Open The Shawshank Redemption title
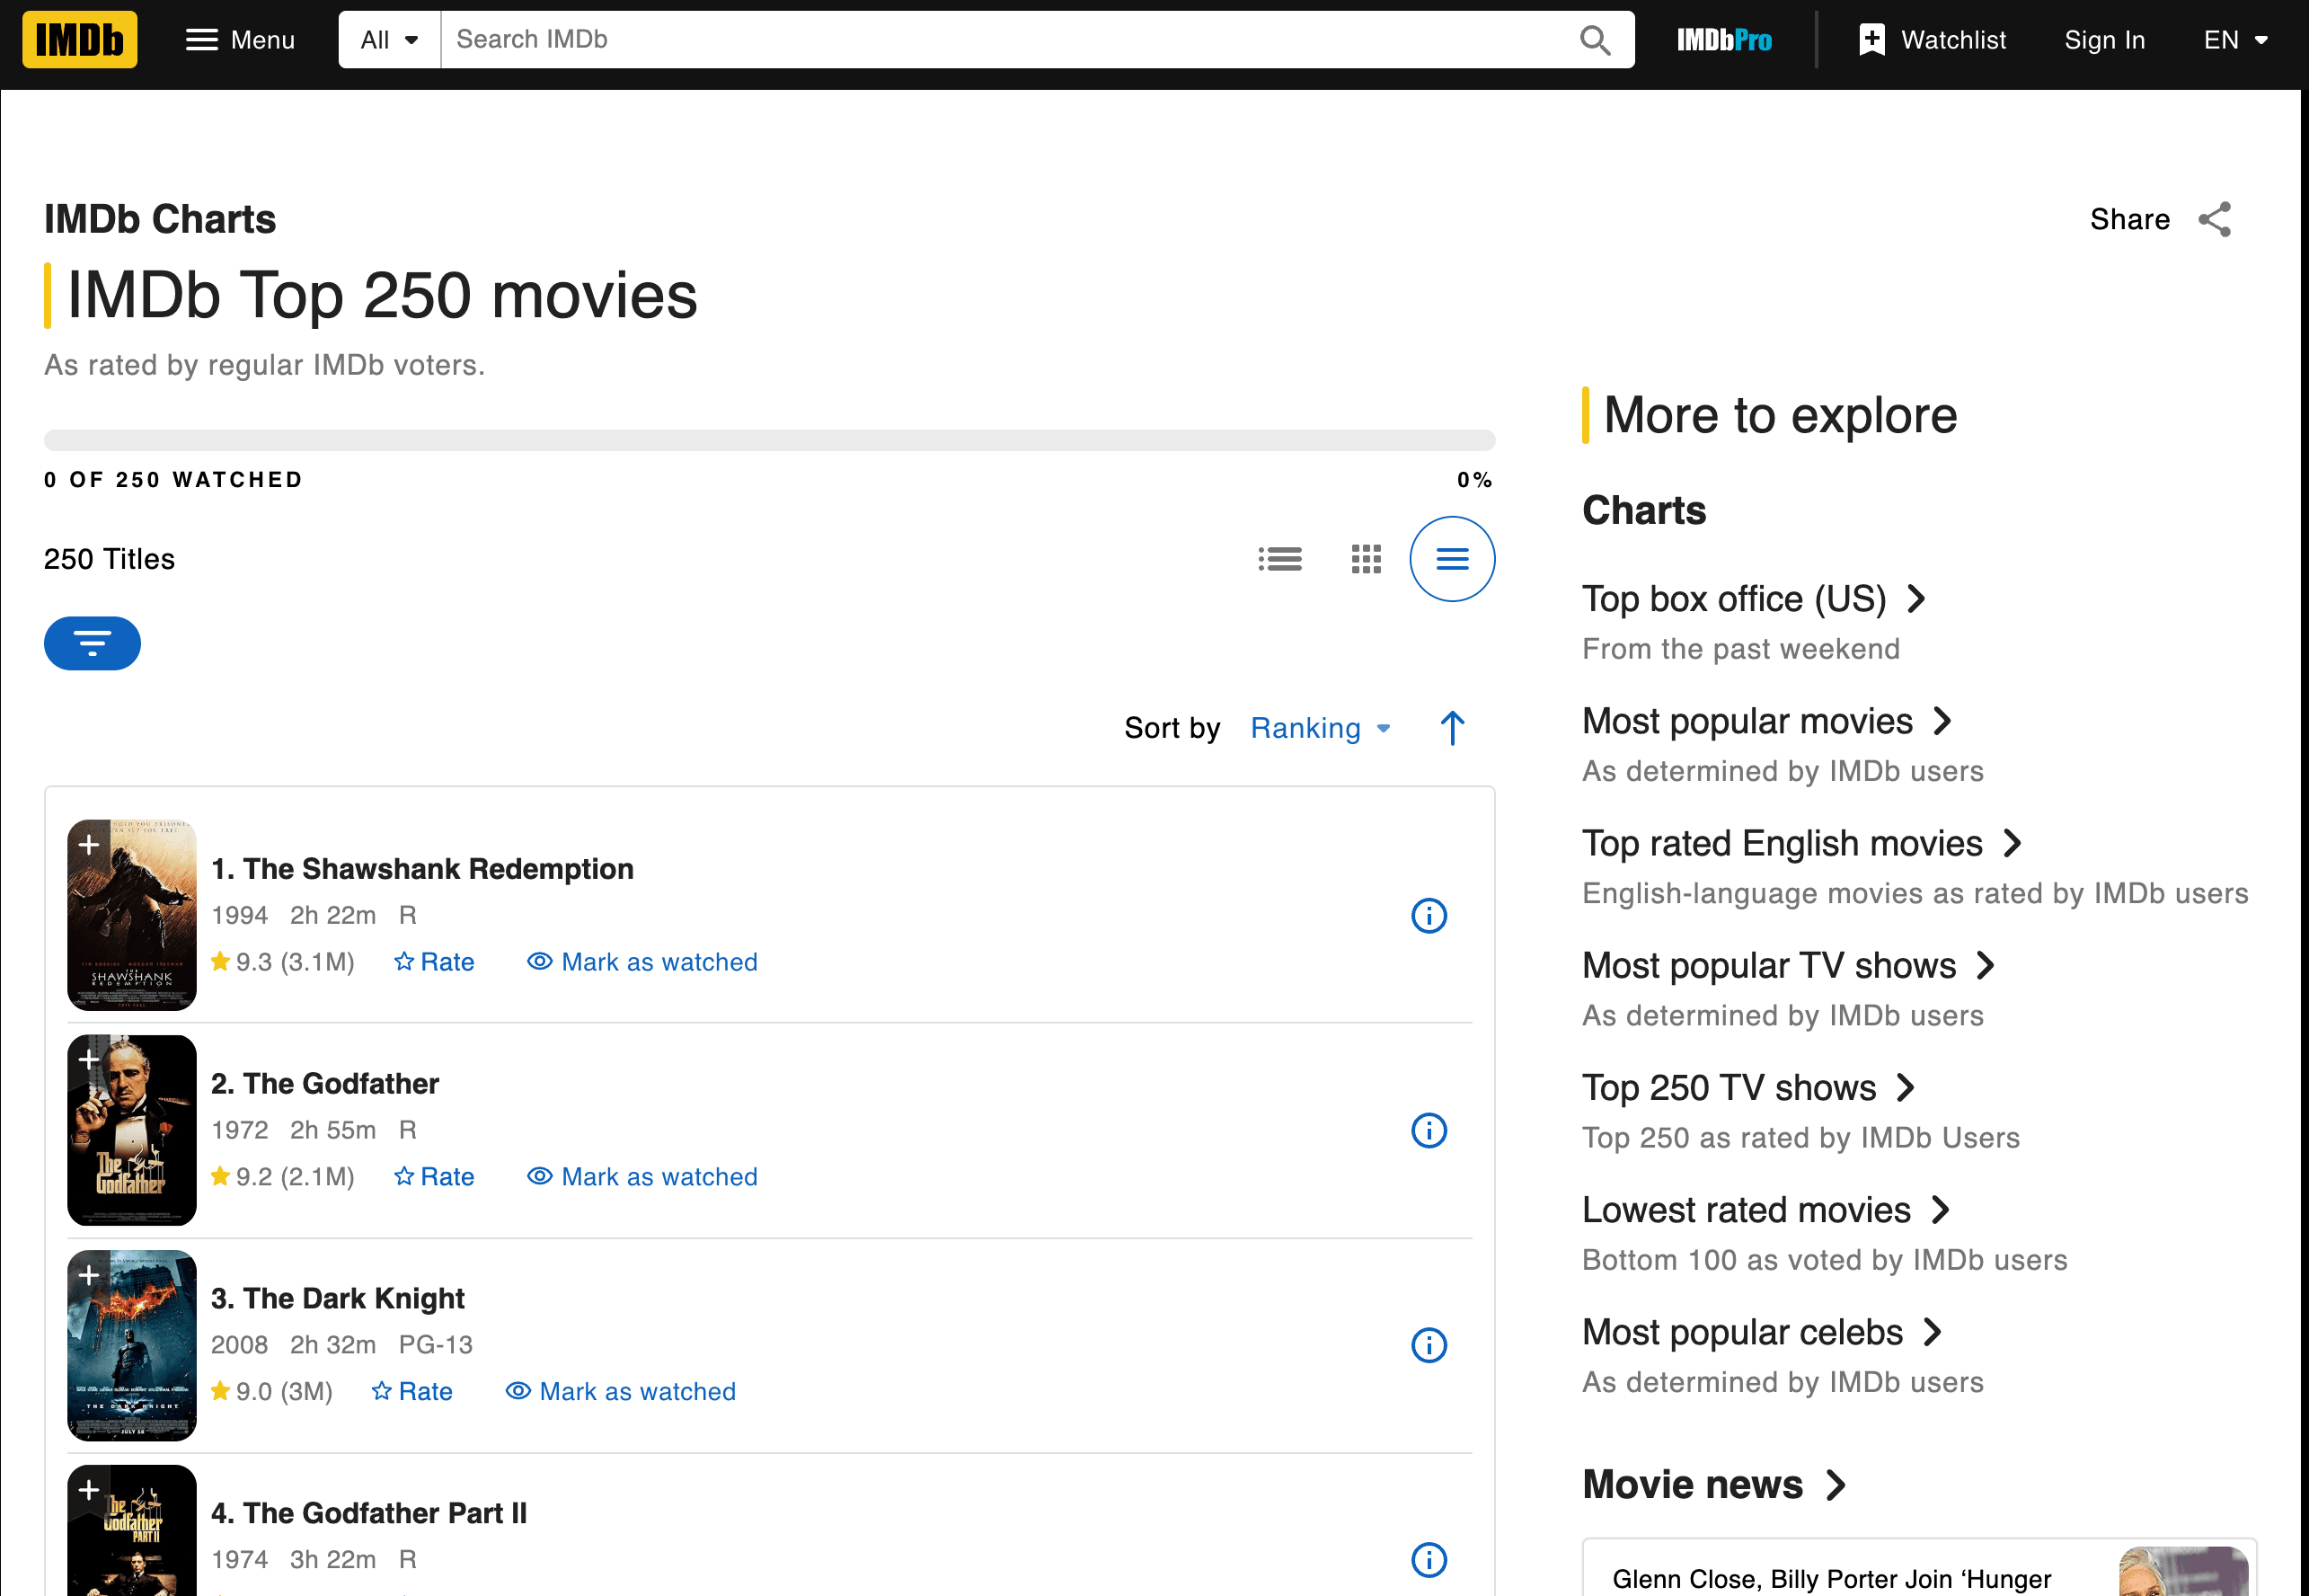This screenshot has height=1596, width=2309. tap(423, 869)
